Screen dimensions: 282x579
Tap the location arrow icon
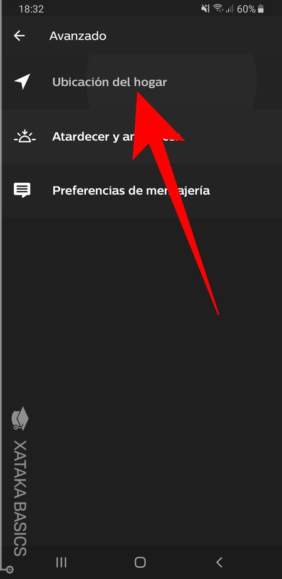click(x=22, y=81)
